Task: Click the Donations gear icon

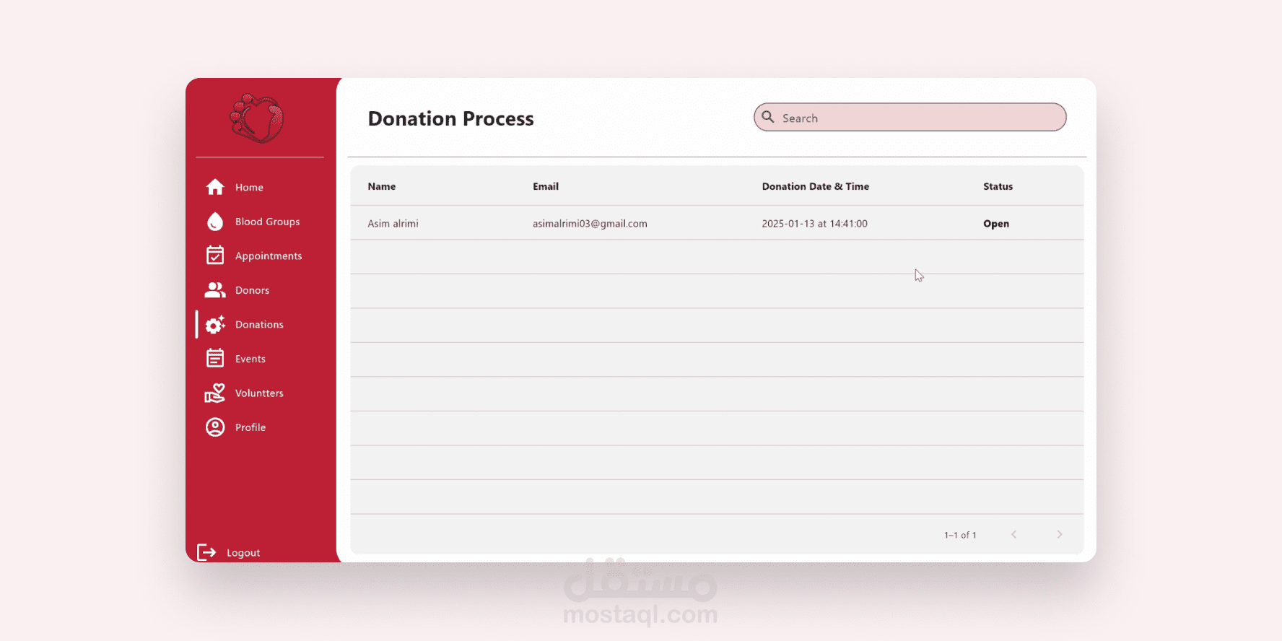Action: [x=215, y=325]
